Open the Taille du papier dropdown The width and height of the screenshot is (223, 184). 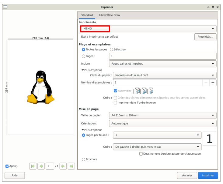tap(162, 115)
